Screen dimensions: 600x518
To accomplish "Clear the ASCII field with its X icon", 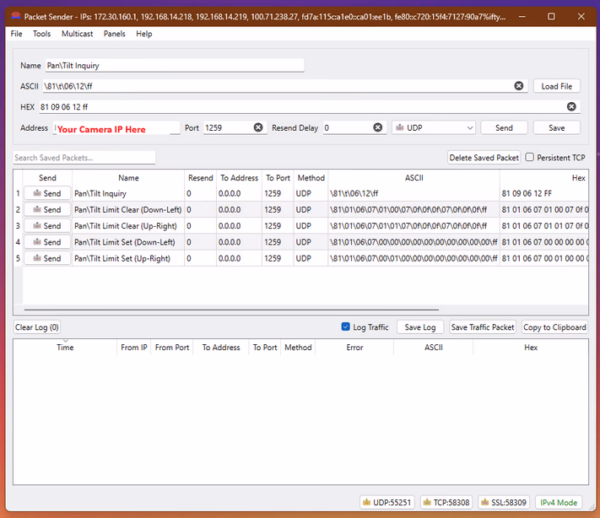I will pos(518,86).
